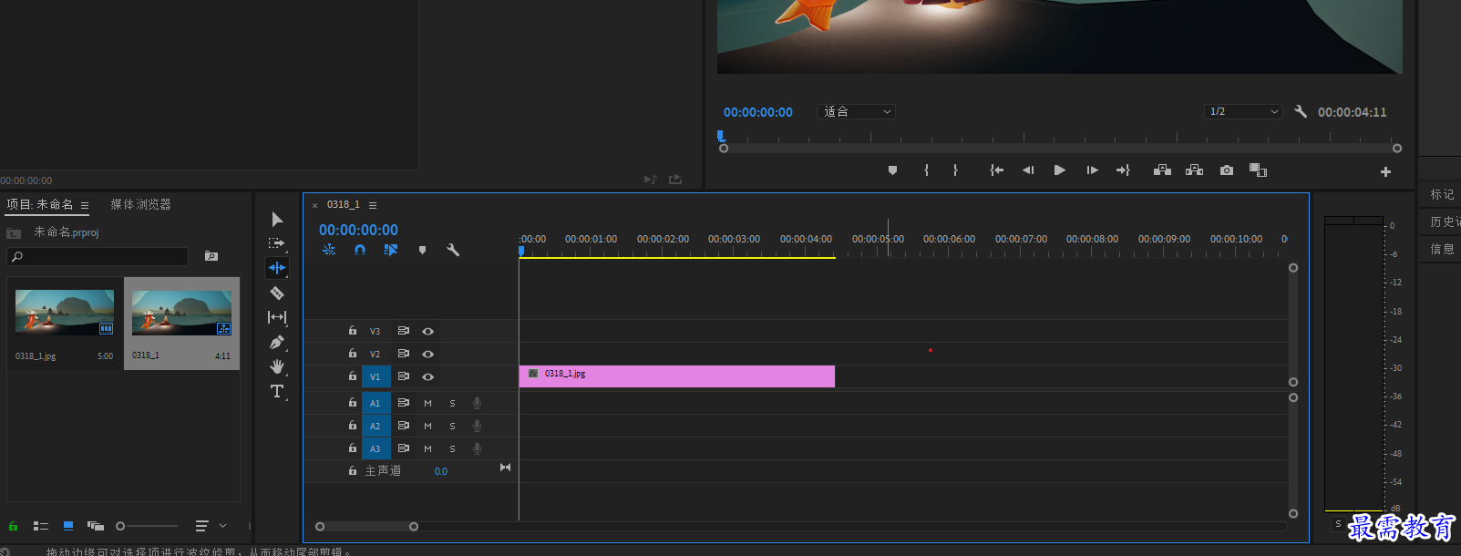Select the Hand tool
1461x556 pixels.
pos(277,366)
